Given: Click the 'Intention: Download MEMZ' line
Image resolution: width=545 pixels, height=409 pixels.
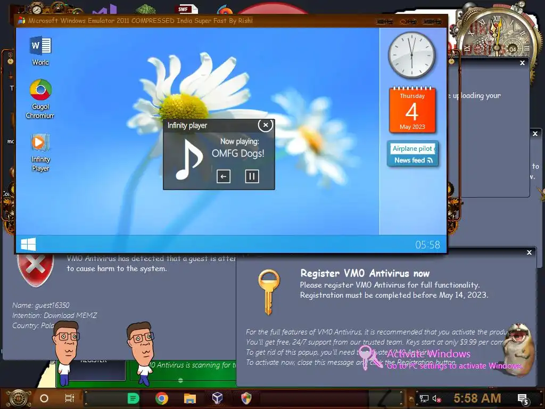Looking at the screenshot, I should [55, 315].
